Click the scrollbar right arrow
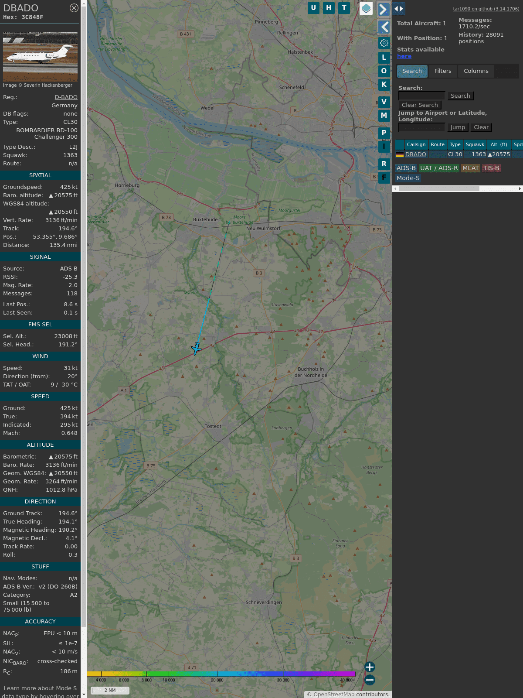The height and width of the screenshot is (698, 523). 520,189
